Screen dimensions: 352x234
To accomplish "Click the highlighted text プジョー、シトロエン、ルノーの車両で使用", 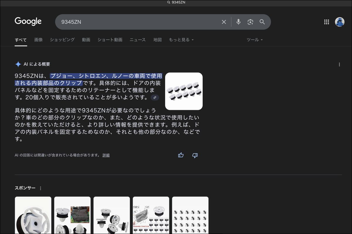I will [106, 76].
